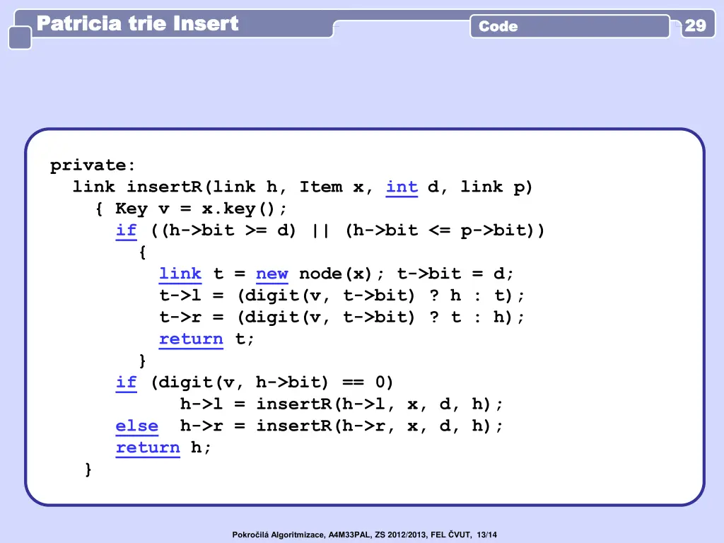Click the private: label in the code
The width and height of the screenshot is (724, 543).
coord(93,165)
